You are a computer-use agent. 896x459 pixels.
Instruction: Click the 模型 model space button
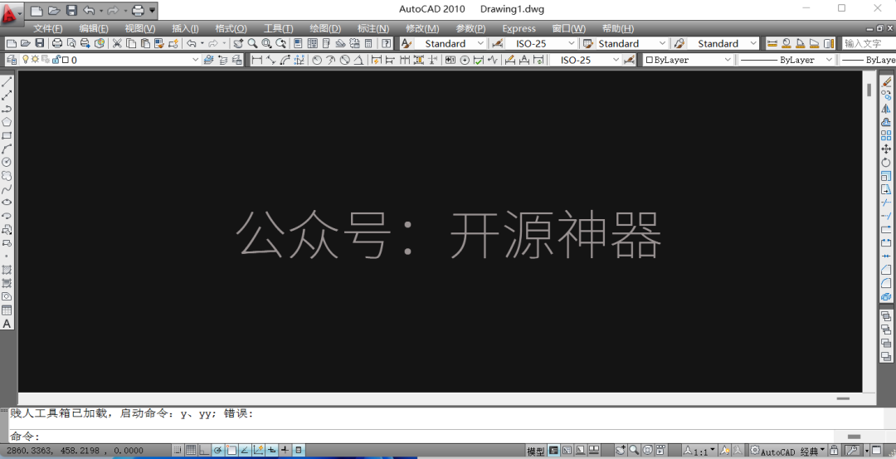tap(535, 451)
